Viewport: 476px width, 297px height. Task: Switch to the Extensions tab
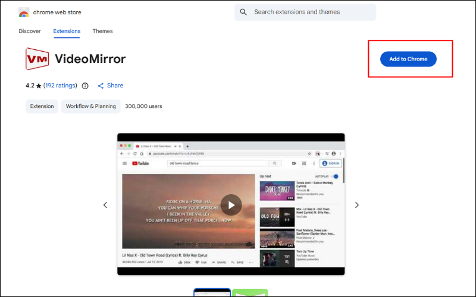[67, 31]
